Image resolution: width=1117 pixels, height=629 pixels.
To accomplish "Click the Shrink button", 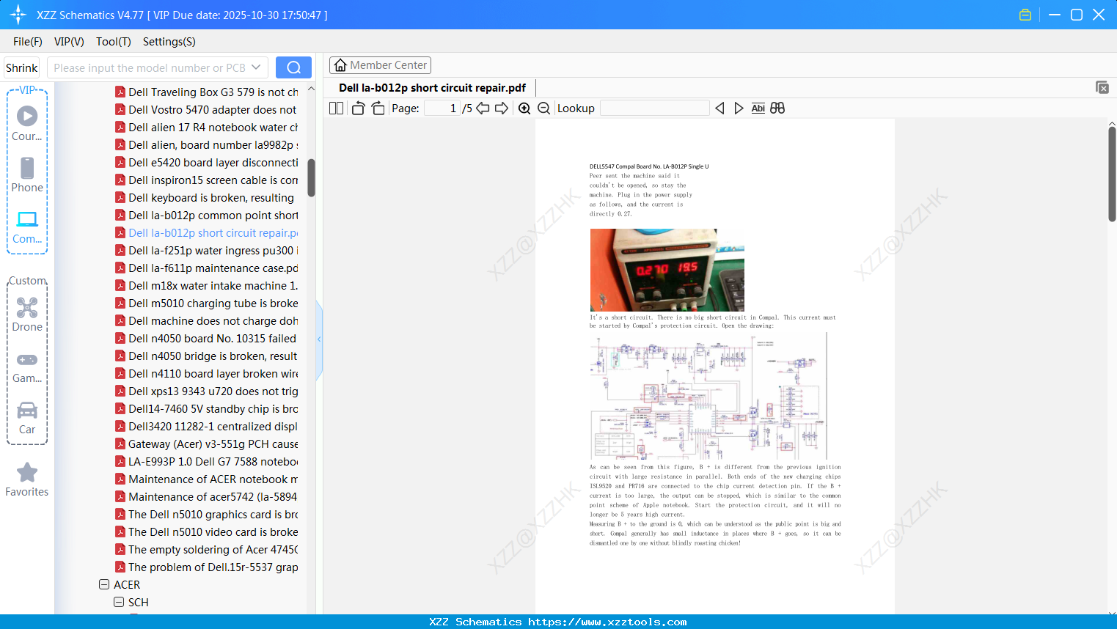I will pos(21,67).
